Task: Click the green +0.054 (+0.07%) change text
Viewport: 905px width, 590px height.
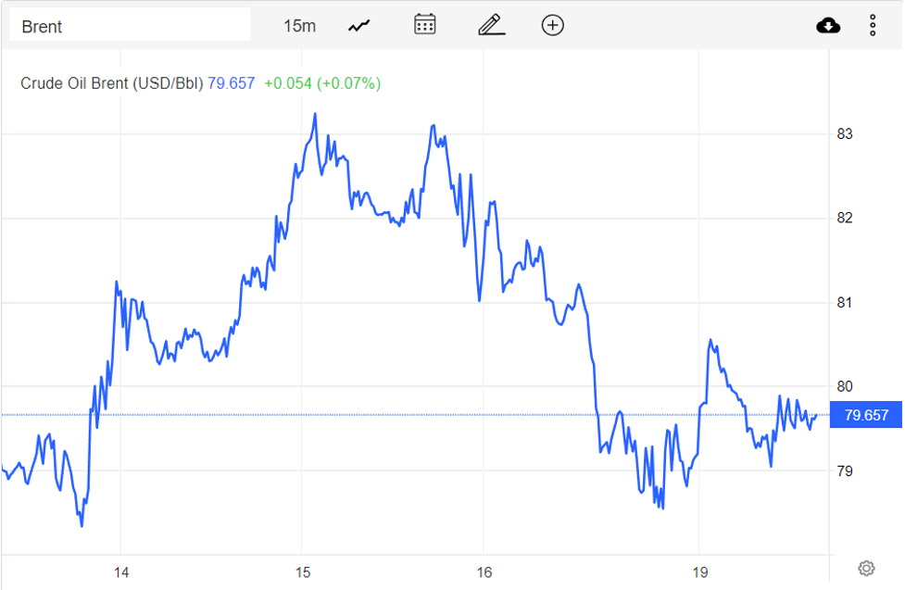Action: (x=321, y=83)
